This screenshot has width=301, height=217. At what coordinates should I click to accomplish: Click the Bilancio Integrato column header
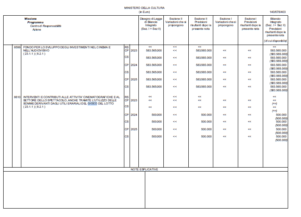point(275,27)
